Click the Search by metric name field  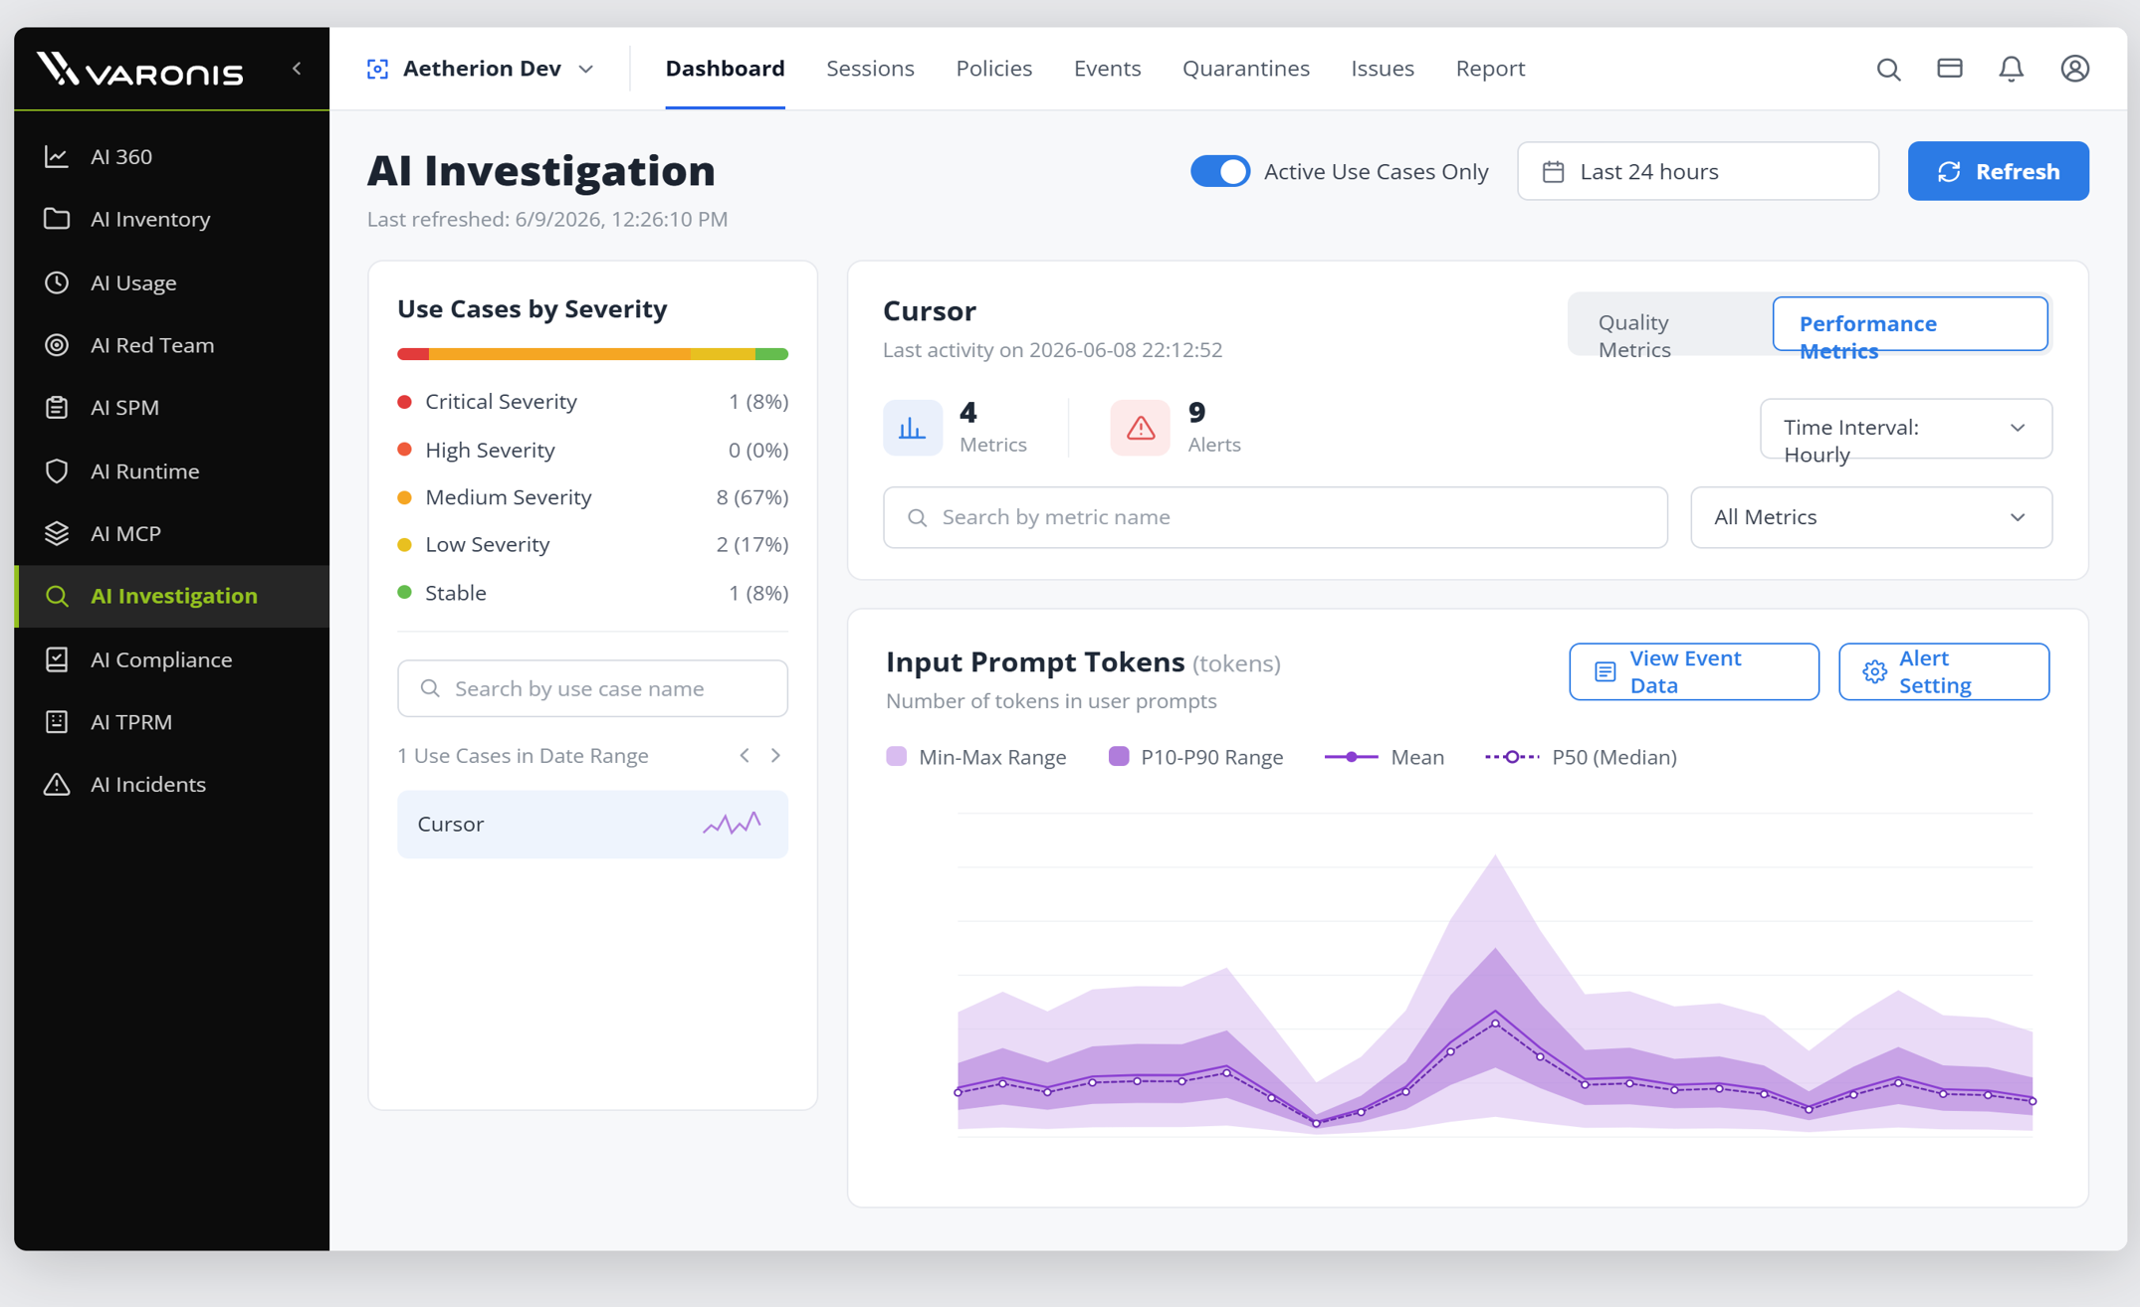click(x=1275, y=517)
